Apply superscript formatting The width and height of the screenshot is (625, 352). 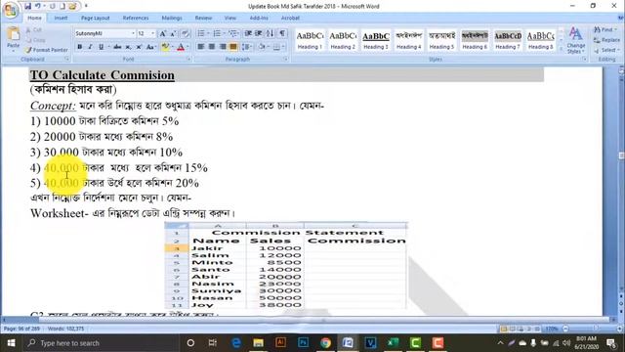[x=139, y=47]
